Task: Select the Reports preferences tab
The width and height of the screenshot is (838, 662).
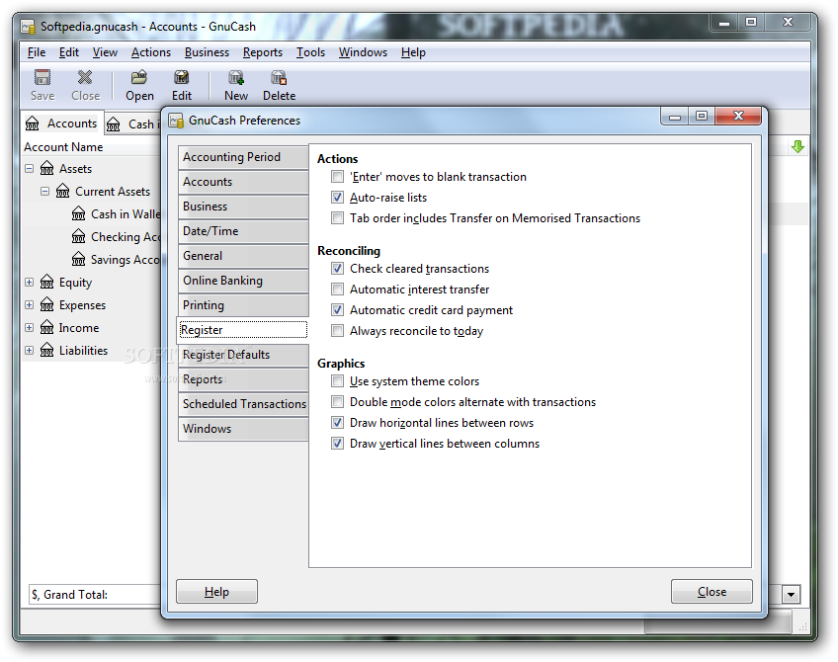Action: tap(243, 379)
